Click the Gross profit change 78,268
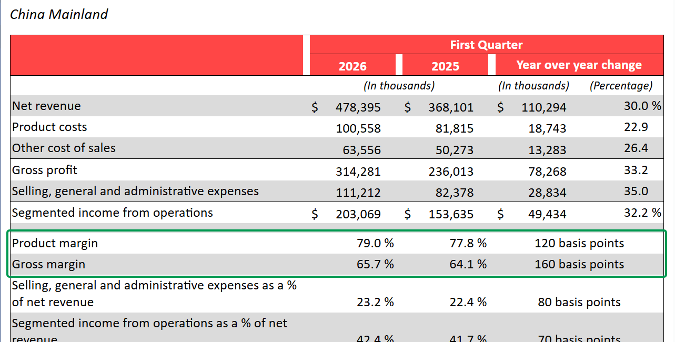675x342 pixels. [x=547, y=172]
